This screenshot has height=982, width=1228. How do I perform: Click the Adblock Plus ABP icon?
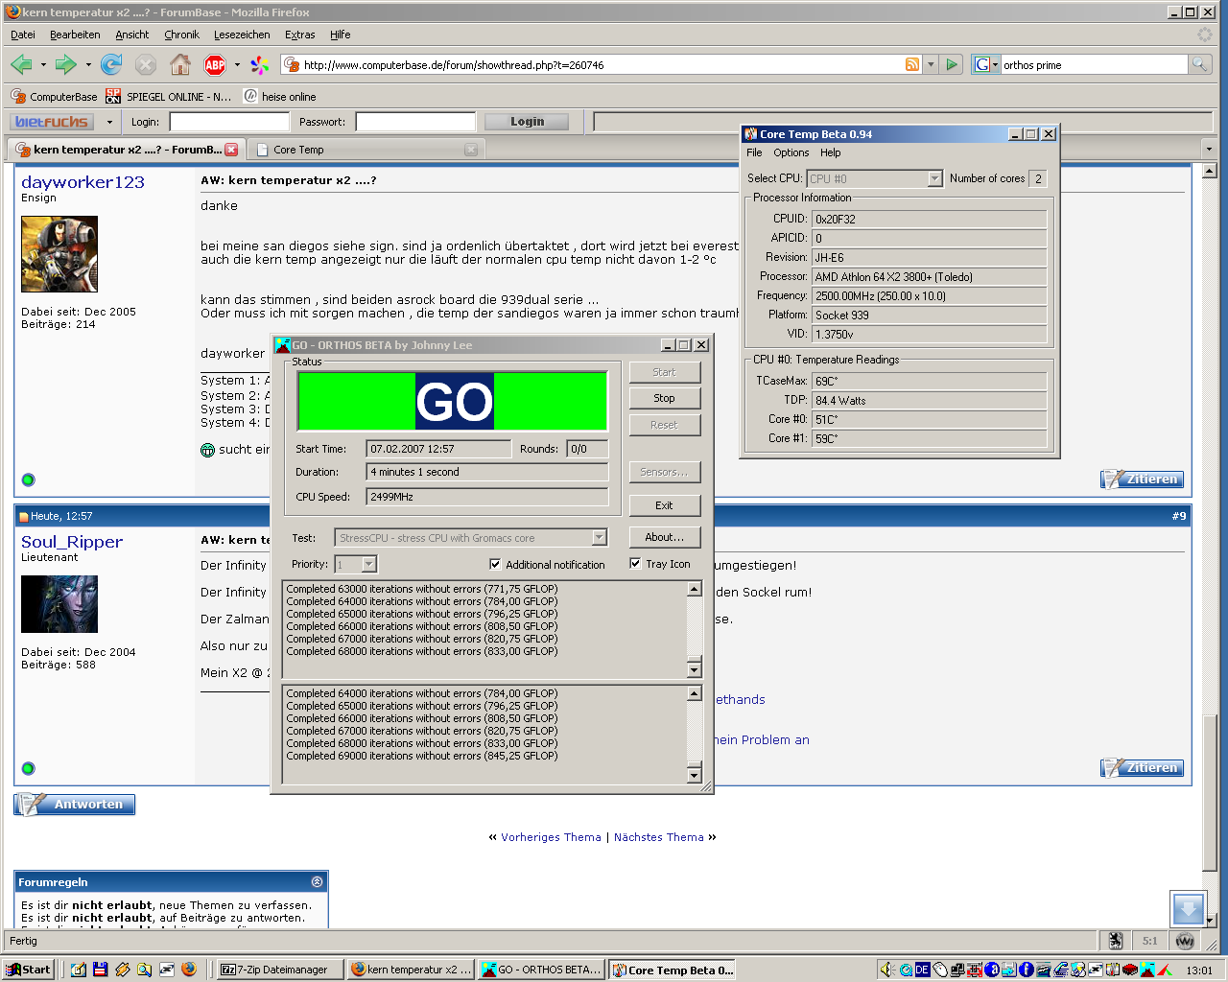pyautogui.click(x=215, y=64)
